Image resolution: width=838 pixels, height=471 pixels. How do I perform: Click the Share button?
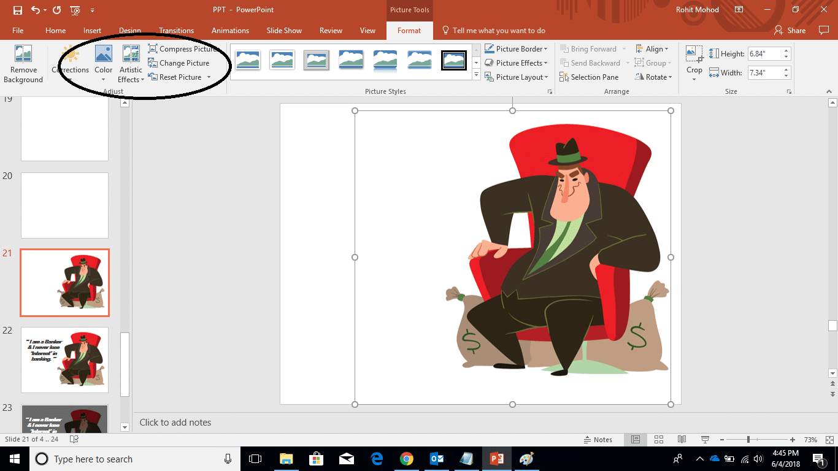pos(790,31)
